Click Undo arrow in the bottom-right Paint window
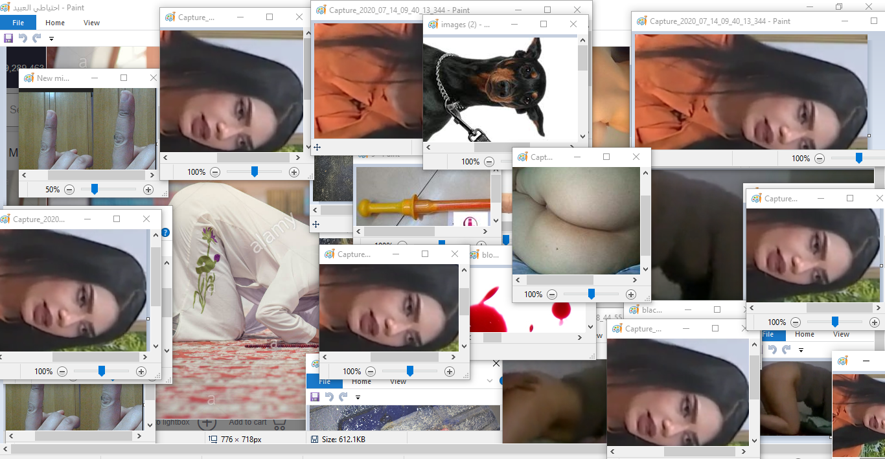The image size is (885, 459). [x=772, y=350]
